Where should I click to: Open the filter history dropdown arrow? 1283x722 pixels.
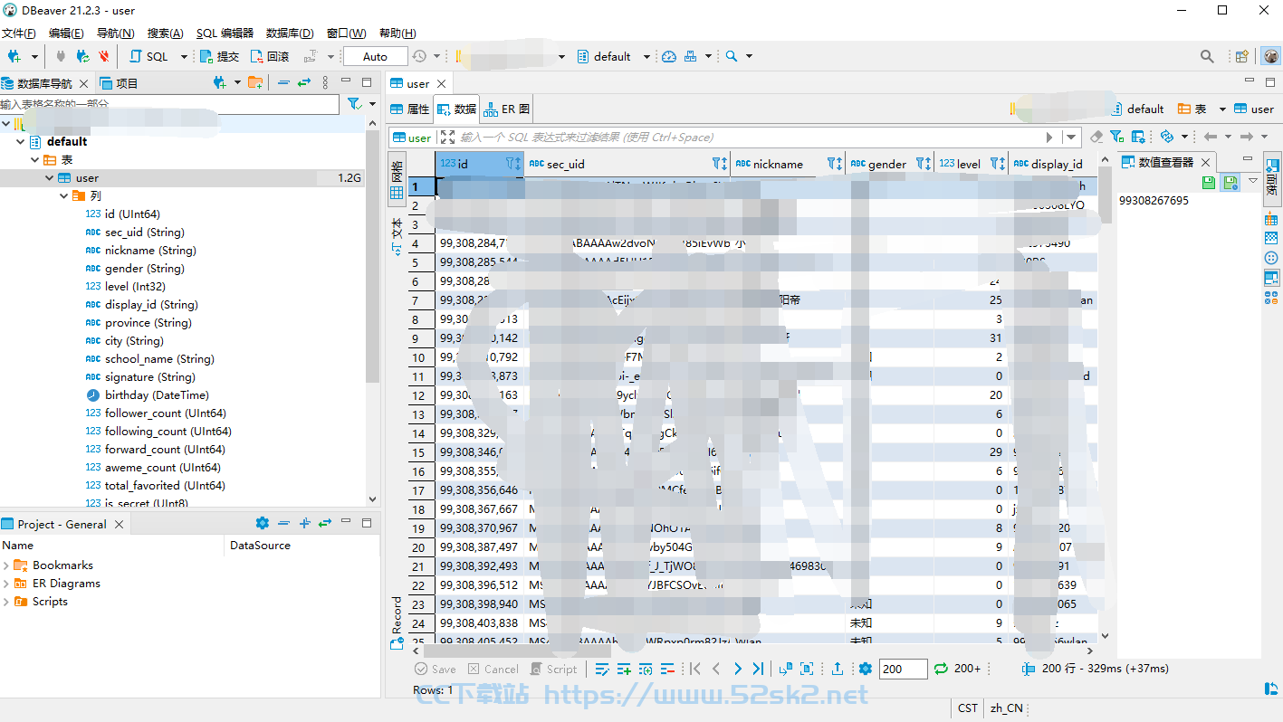point(1072,138)
